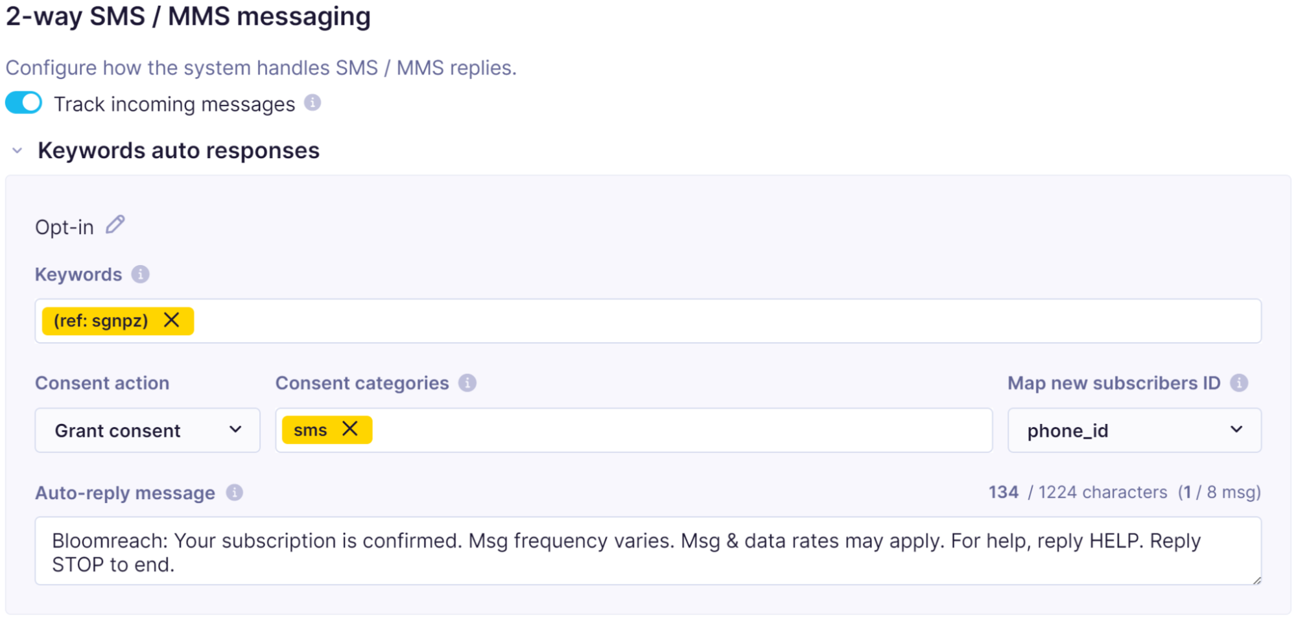Screen dimensions: 1296x619
Task: Open the Grant consent dropdown
Action: coord(147,430)
